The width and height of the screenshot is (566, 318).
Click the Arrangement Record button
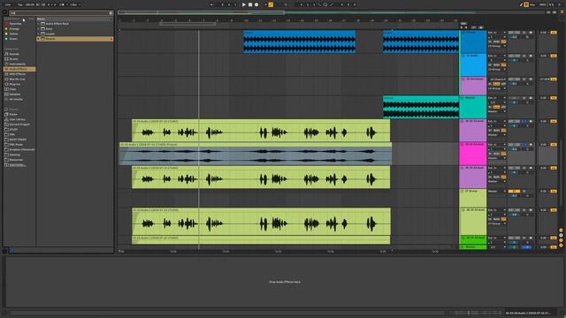point(256,4)
